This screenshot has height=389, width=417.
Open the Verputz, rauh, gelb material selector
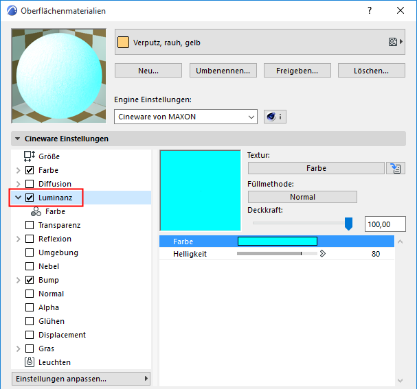coord(260,42)
